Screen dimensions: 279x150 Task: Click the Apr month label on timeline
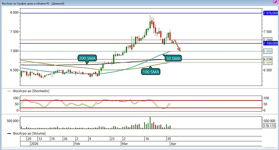pos(173,144)
